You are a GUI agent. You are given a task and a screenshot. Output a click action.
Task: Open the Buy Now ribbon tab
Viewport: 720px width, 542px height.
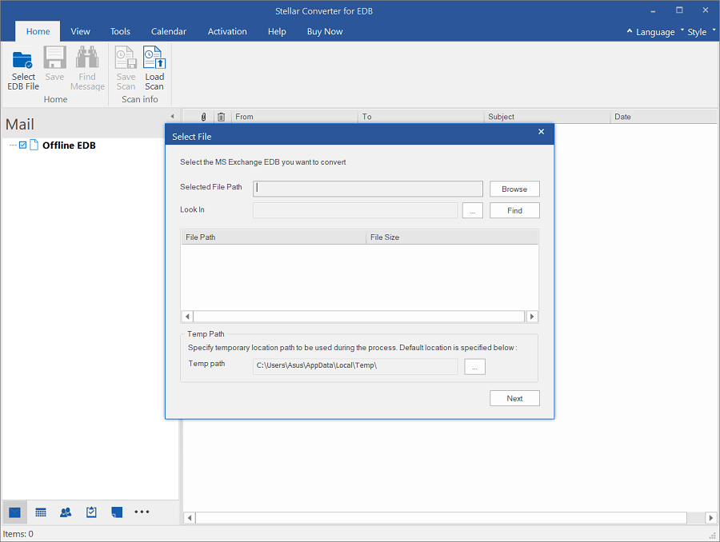pos(325,31)
